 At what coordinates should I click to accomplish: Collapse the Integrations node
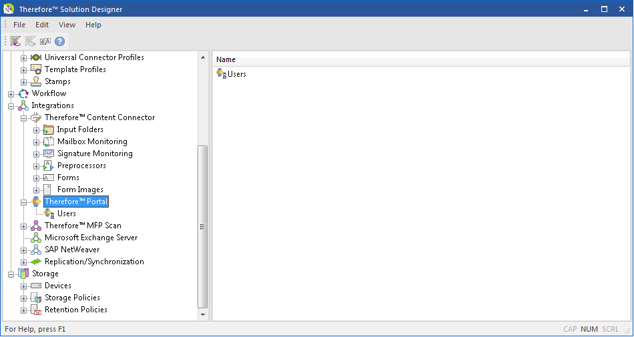point(11,106)
